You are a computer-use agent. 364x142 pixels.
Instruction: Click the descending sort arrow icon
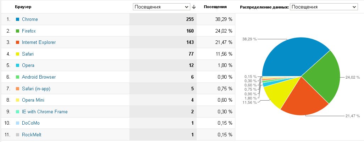pyautogui.click(x=194, y=7)
